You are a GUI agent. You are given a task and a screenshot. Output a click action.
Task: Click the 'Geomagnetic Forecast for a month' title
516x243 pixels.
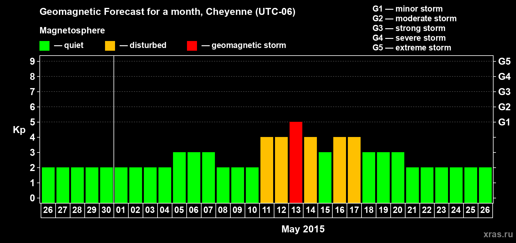pyautogui.click(x=167, y=12)
